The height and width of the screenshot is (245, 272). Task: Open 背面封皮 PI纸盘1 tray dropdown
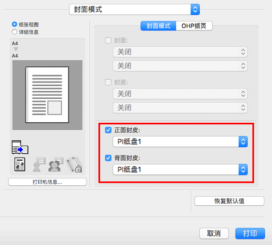[x=180, y=169]
